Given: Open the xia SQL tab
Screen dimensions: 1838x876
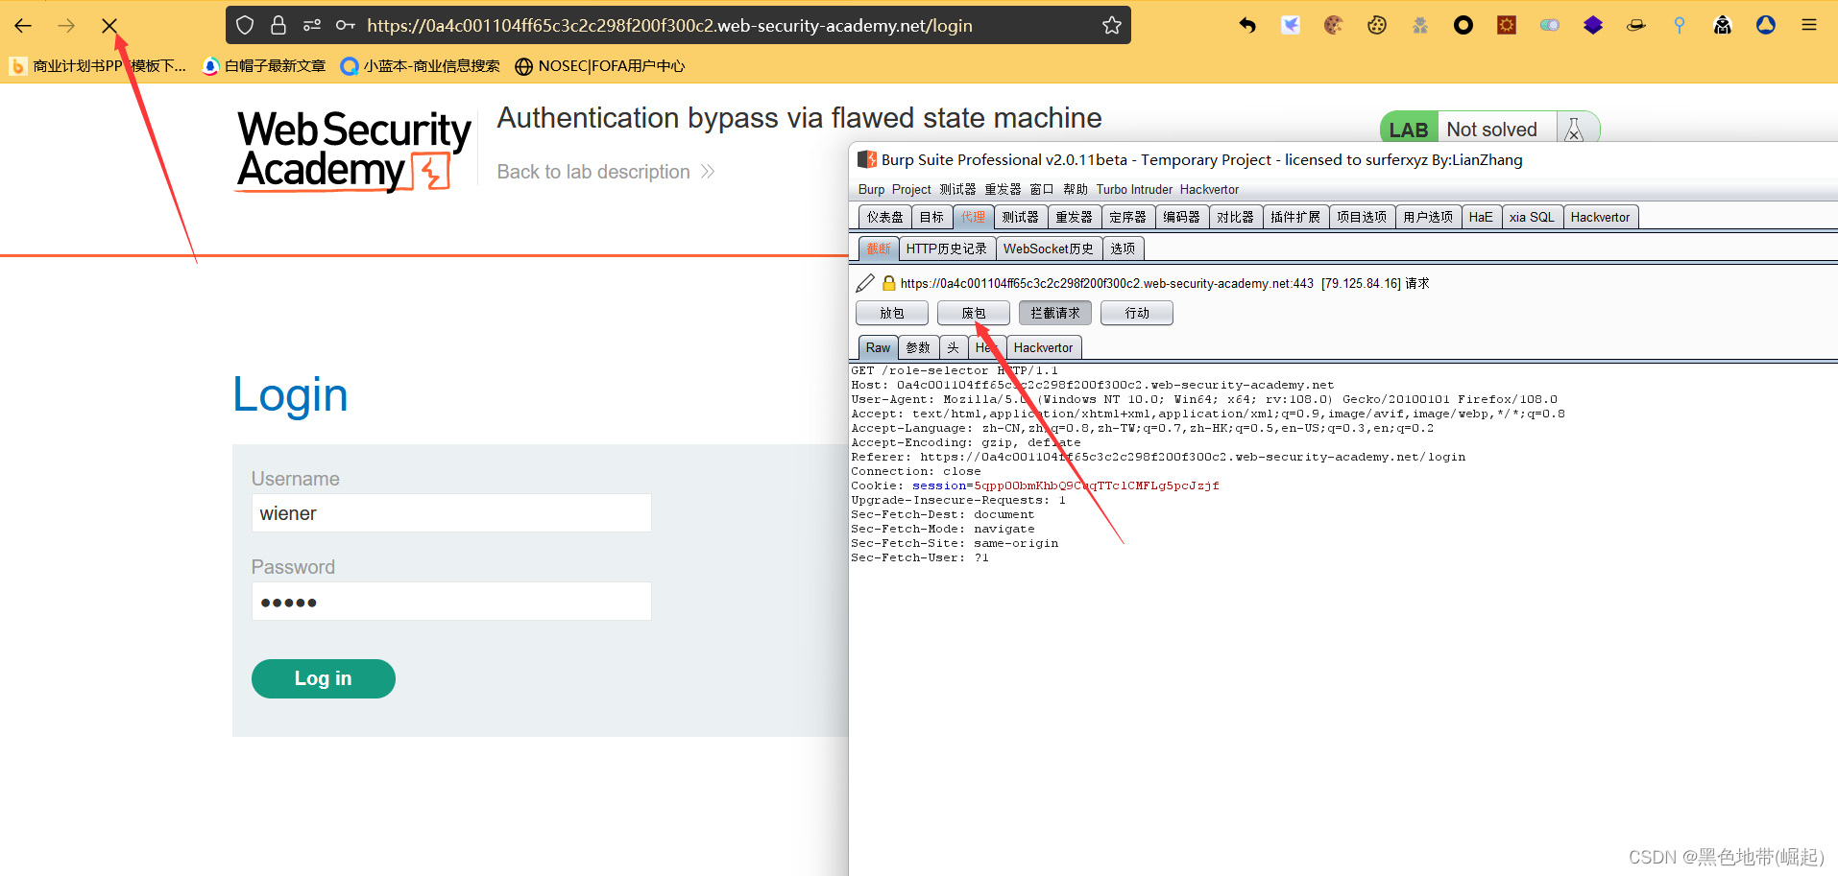Looking at the screenshot, I should pos(1532,217).
